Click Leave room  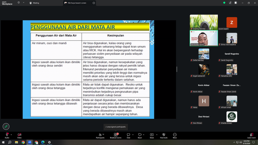pos(252,136)
